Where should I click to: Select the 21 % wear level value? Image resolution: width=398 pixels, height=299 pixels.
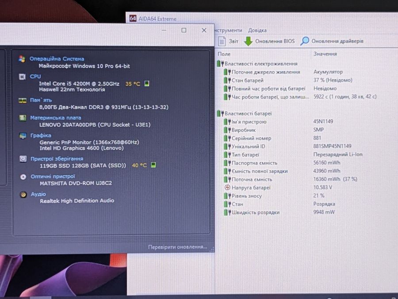(318, 196)
